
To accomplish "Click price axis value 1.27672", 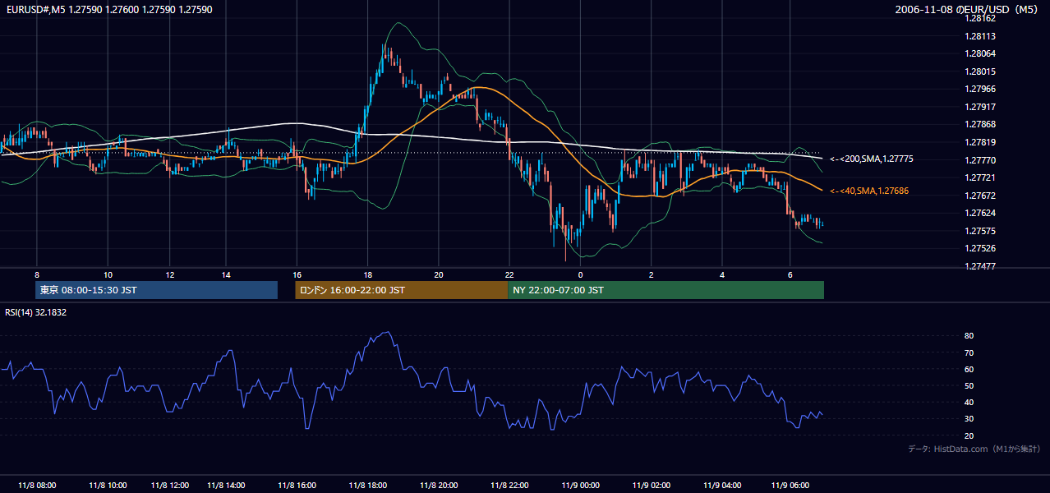I will tap(980, 196).
